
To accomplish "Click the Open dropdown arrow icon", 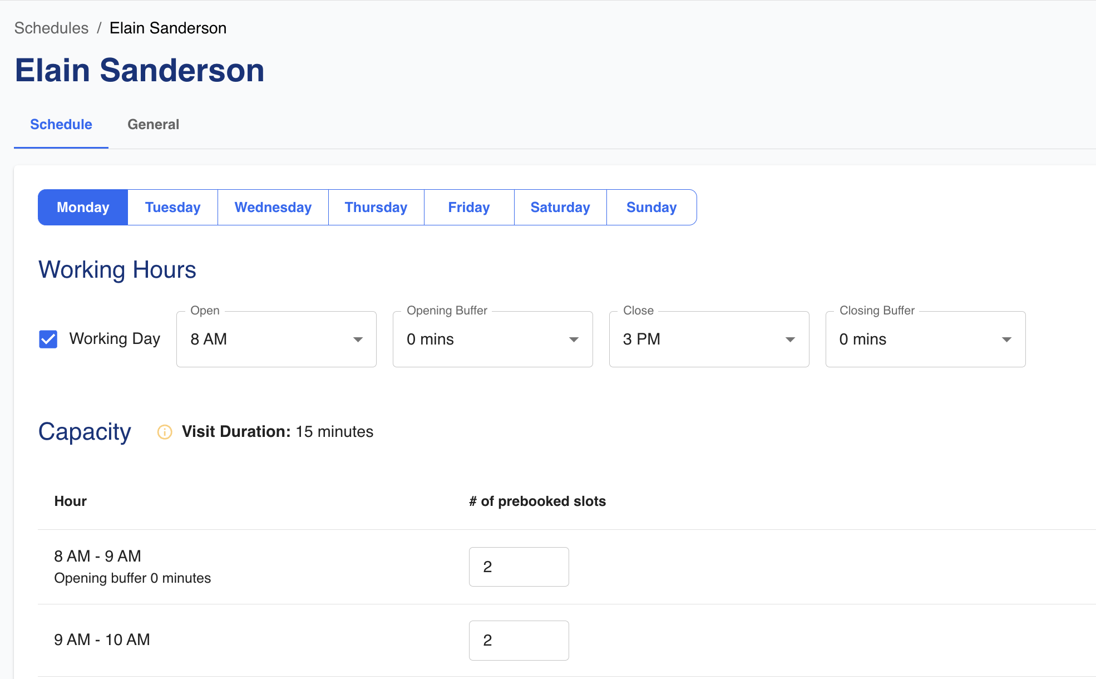I will [x=358, y=339].
